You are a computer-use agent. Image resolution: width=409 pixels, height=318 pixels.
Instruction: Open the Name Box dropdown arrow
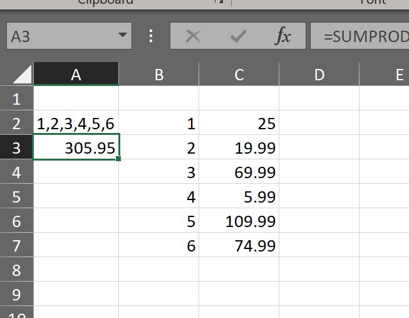pyautogui.click(x=122, y=34)
